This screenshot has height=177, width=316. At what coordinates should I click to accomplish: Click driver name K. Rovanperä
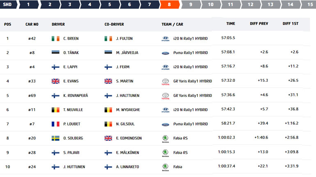coord(76,96)
